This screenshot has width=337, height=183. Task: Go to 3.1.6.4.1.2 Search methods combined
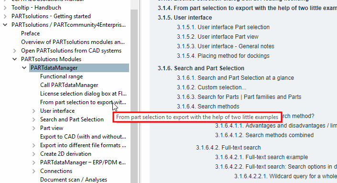[x=264, y=135]
